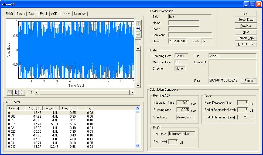Click the Time [s] column header
The image size is (263, 155).
click(x=16, y=108)
